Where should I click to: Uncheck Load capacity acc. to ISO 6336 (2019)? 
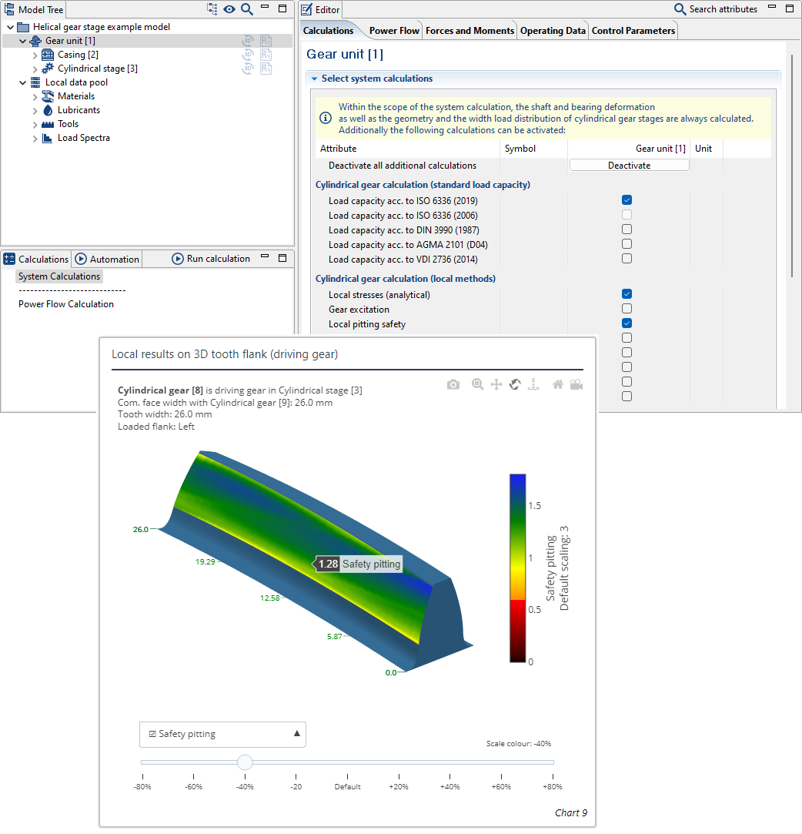[627, 200]
